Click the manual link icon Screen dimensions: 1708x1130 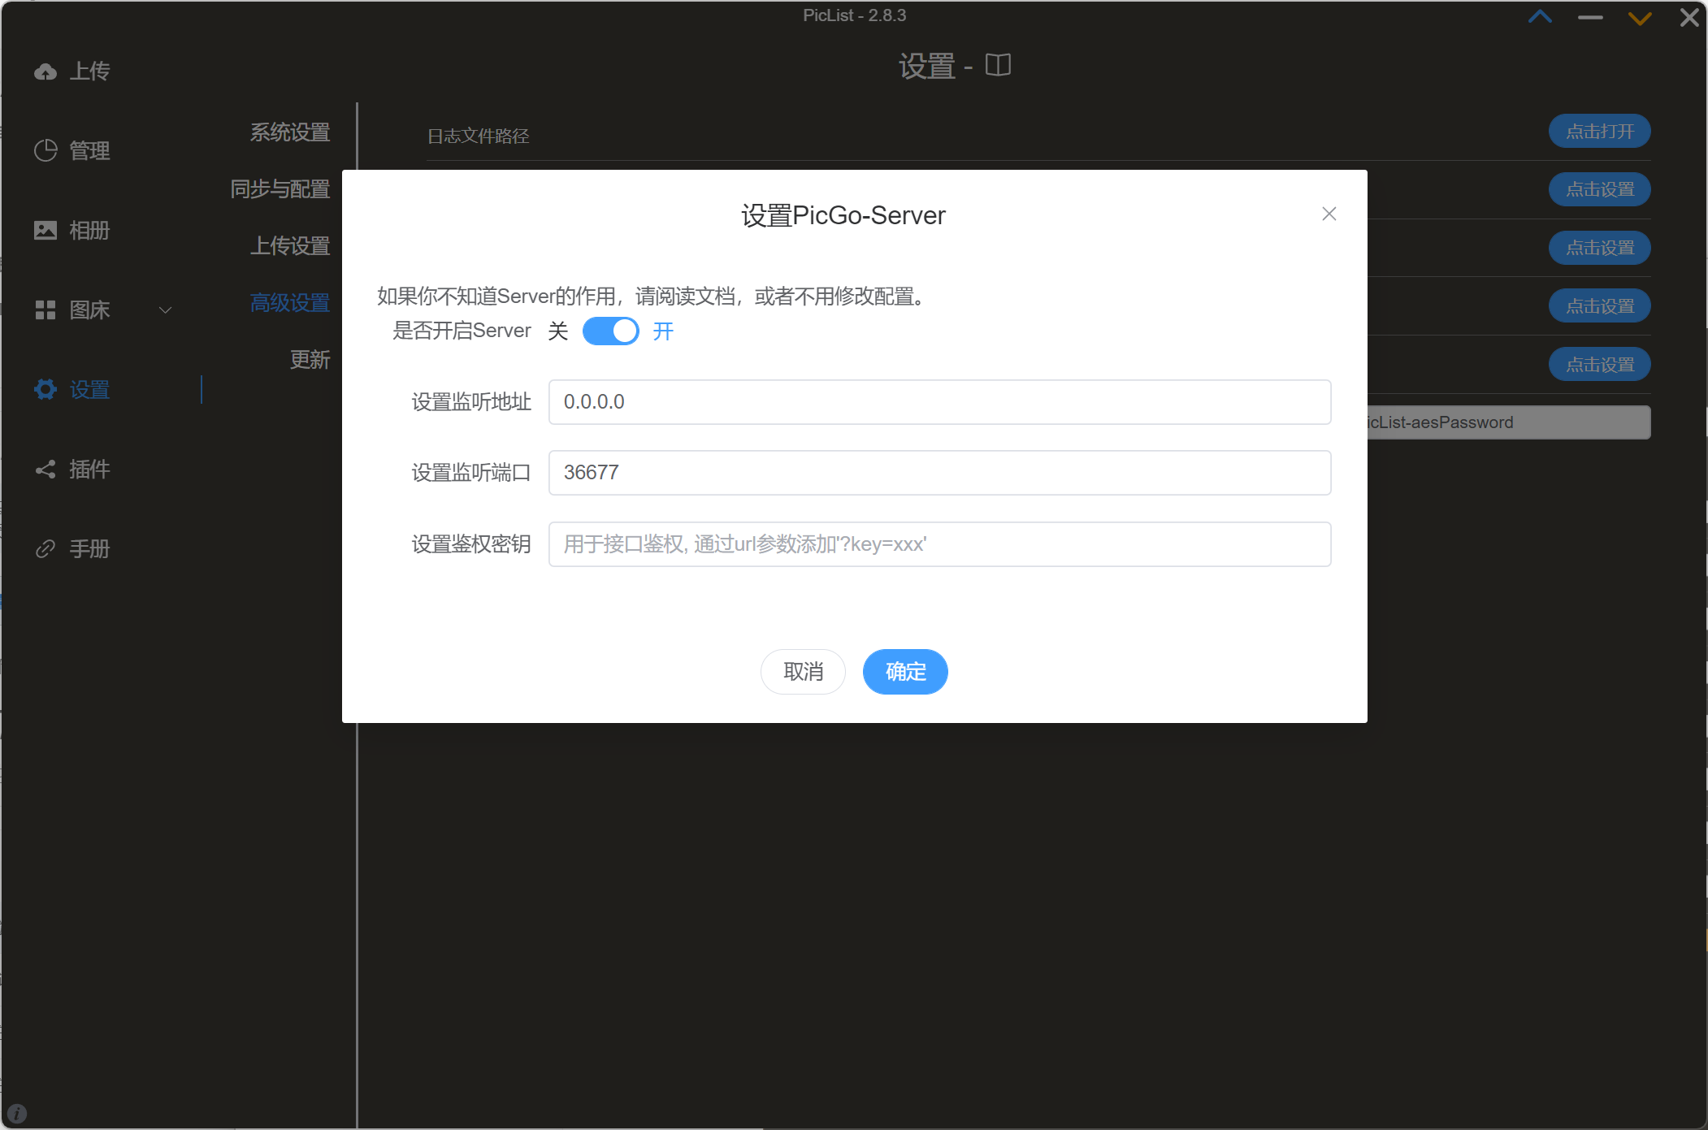pos(46,548)
